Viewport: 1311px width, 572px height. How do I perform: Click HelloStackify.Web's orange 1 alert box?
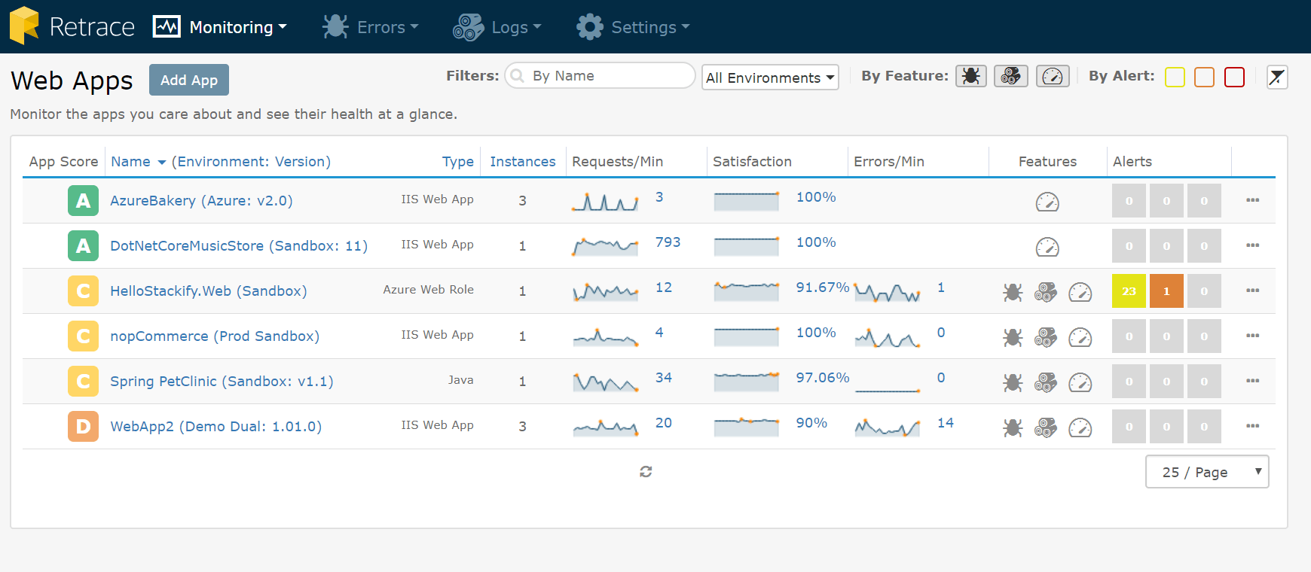click(x=1166, y=291)
